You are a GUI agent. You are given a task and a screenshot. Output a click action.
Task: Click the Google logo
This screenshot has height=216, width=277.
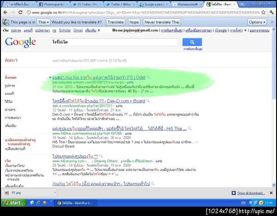coord(20,42)
